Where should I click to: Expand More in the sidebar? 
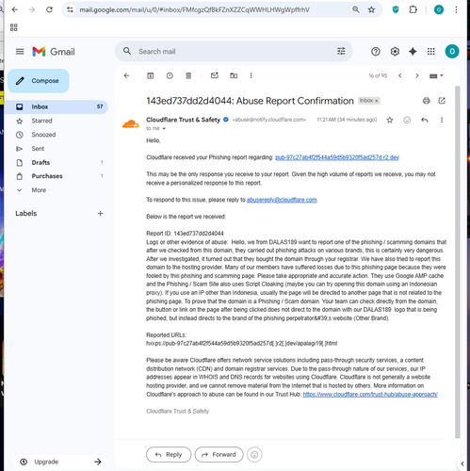pyautogui.click(x=57, y=190)
